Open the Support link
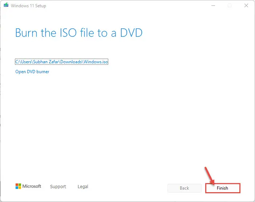The width and height of the screenshot is (255, 202). point(58,186)
